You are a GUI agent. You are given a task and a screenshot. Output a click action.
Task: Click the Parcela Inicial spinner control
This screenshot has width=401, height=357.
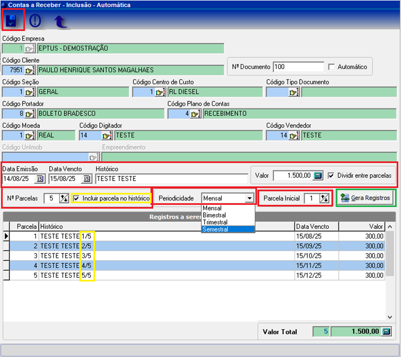[325, 198]
